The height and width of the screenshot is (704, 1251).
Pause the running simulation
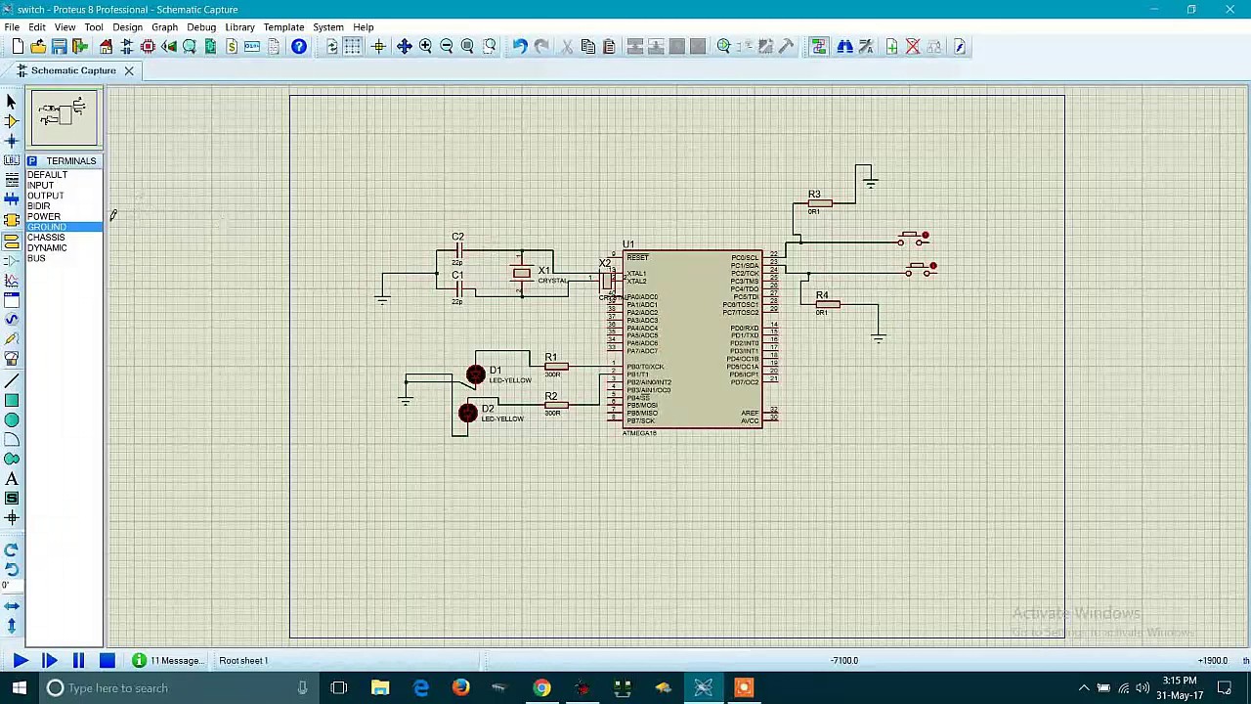78,661
